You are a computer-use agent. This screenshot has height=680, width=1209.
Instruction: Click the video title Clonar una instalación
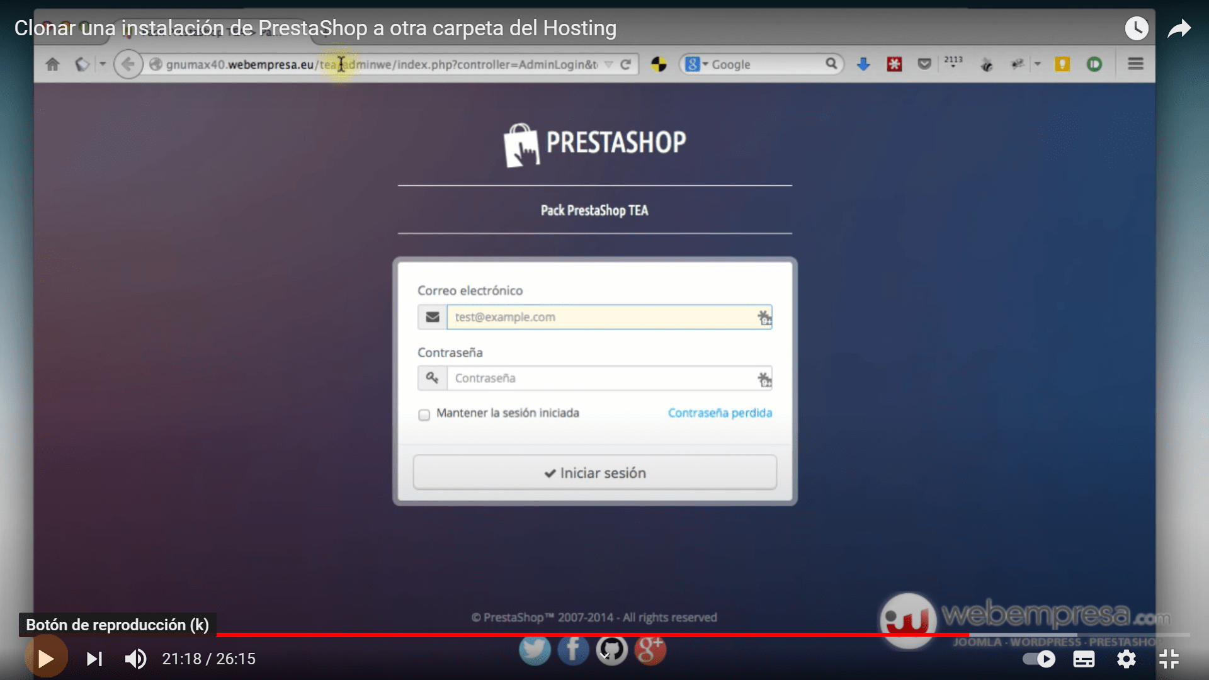click(x=315, y=28)
